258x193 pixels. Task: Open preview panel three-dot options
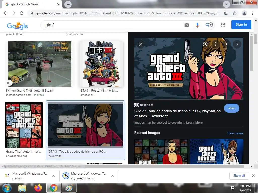(216, 44)
